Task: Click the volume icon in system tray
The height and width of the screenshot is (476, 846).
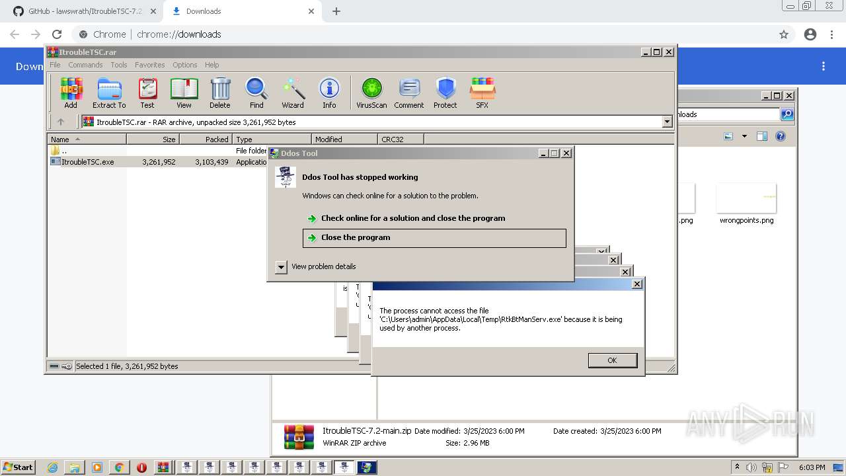Action: 751,467
